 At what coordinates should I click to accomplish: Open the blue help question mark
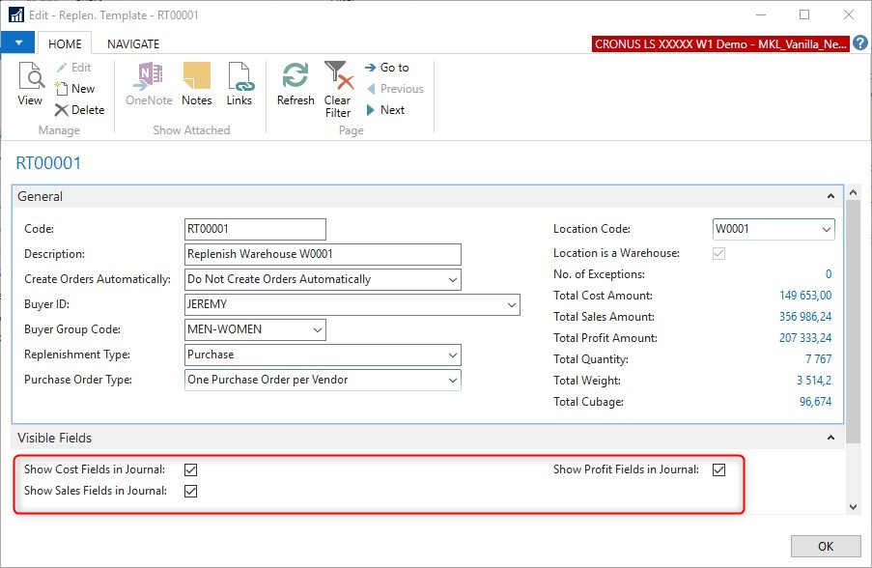[860, 43]
